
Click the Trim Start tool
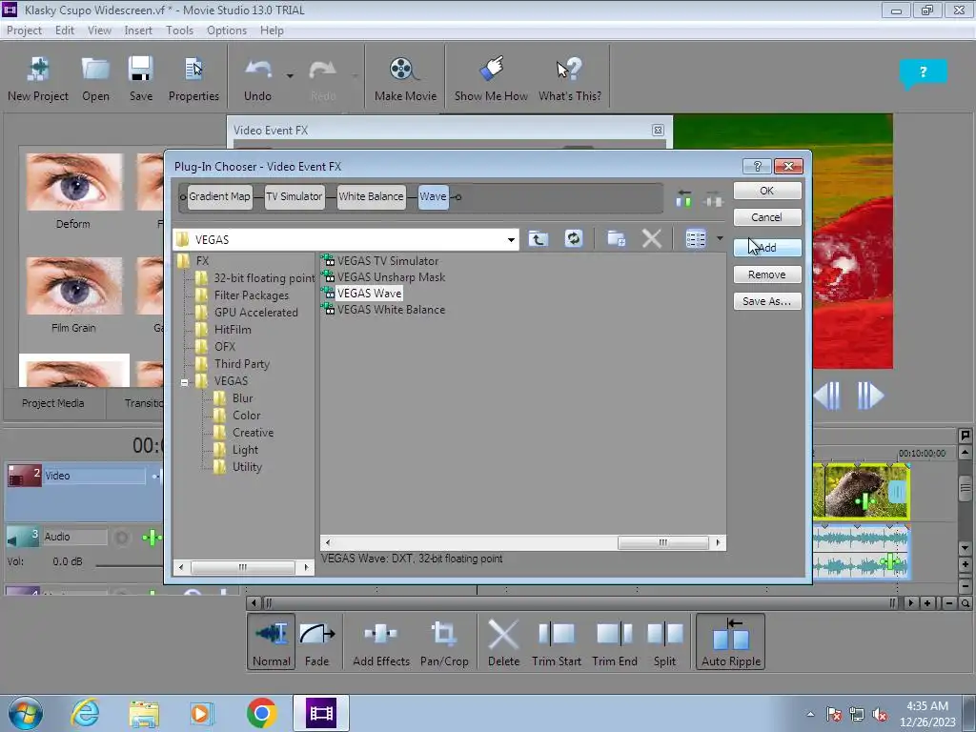click(557, 641)
